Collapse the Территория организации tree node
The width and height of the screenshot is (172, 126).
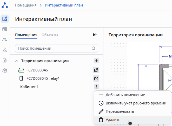(17, 61)
